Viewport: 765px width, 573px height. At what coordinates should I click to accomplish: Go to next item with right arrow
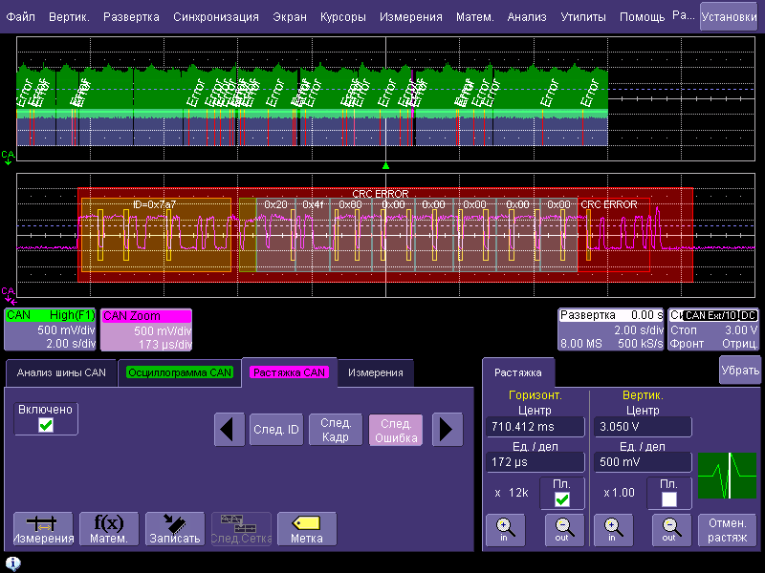[x=447, y=430]
